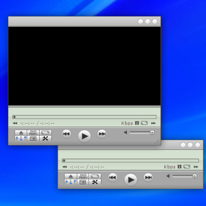206x206 pixels.
Task: Click the eject button in the large player
Action: coord(21,133)
